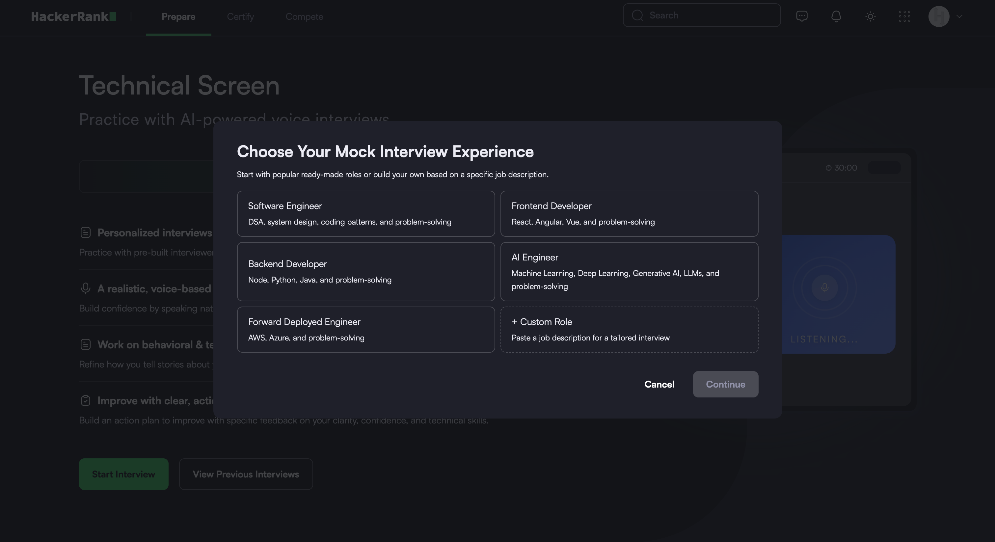
Task: Select the Frontend Developer role
Action: coord(629,214)
